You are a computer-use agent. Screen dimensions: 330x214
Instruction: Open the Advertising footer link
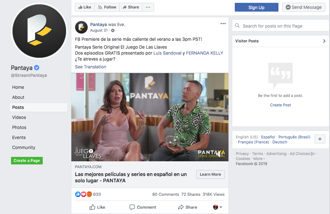pyautogui.click(x=276, y=154)
